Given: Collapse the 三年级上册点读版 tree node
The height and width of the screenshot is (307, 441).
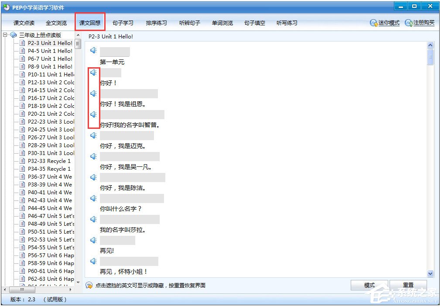Looking at the screenshot, I should point(4,34).
